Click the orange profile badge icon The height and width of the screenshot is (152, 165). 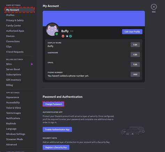(x=63, y=36)
